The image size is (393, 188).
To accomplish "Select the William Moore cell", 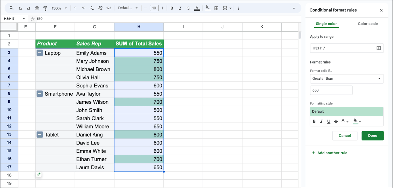I will point(95,127).
